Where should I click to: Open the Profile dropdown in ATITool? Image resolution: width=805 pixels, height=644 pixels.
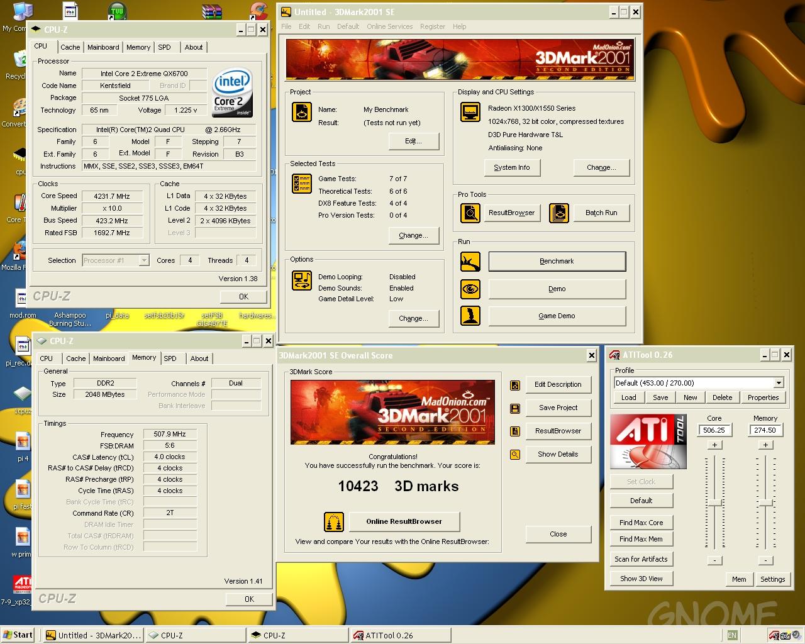click(779, 383)
